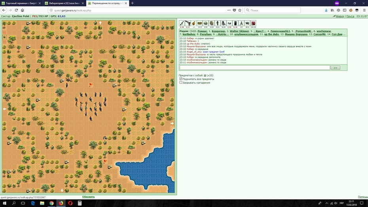Open the Firefox library icon
Image resolution: width=368 pixels, height=207 pixels.
coord(332,10)
